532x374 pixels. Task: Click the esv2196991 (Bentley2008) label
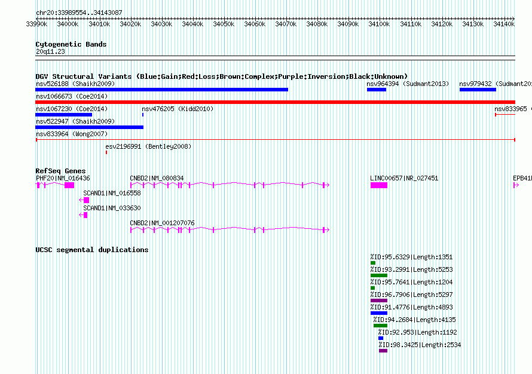click(148, 146)
